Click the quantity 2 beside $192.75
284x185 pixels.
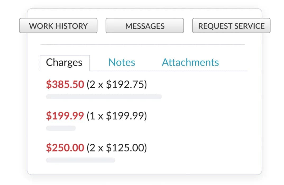[93, 85]
